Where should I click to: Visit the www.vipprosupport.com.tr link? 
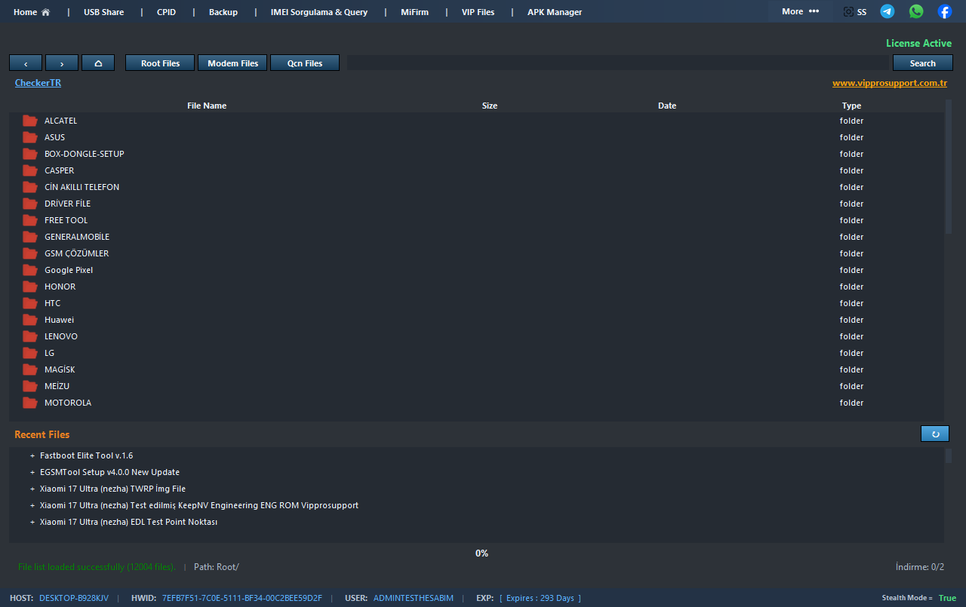click(889, 83)
